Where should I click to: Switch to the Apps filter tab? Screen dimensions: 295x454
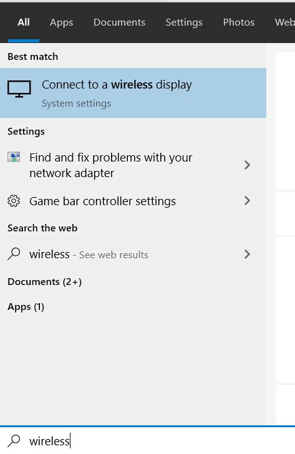pos(61,22)
